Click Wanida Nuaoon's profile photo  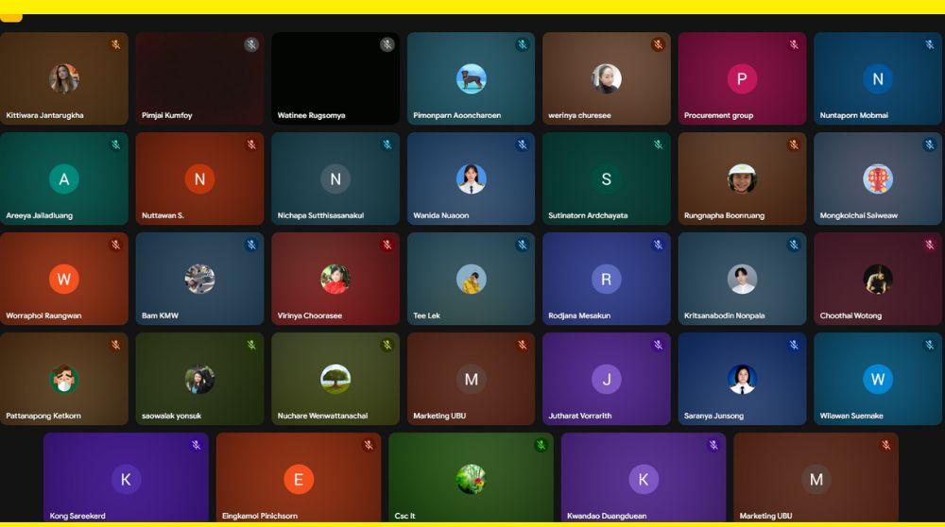(x=471, y=178)
